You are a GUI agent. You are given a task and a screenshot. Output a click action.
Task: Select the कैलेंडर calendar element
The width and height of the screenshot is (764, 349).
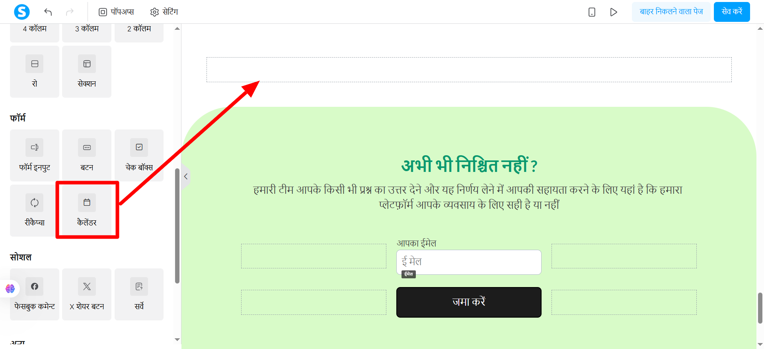tap(87, 210)
